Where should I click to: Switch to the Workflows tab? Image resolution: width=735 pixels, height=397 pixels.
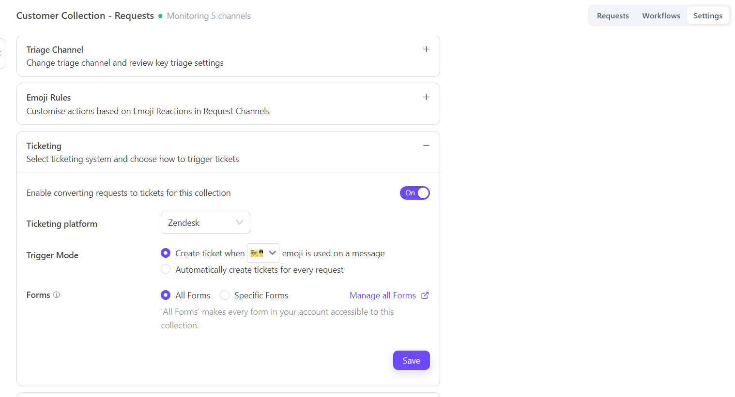[661, 16]
